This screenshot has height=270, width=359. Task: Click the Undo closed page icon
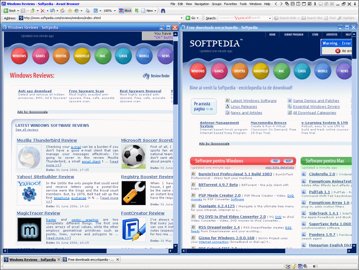point(52,10)
